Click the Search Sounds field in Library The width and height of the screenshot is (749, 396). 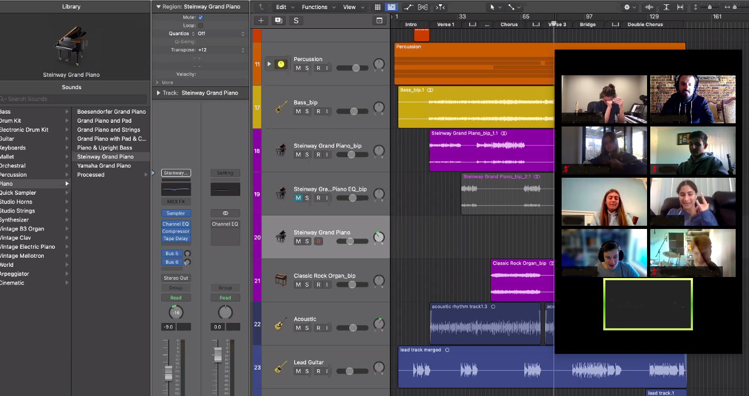73,99
